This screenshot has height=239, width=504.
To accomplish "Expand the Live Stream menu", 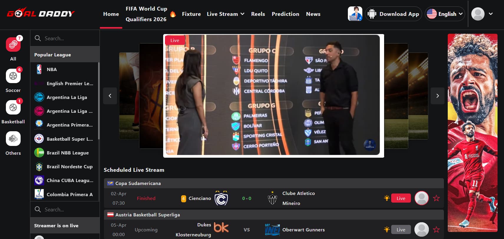I will [x=226, y=14].
